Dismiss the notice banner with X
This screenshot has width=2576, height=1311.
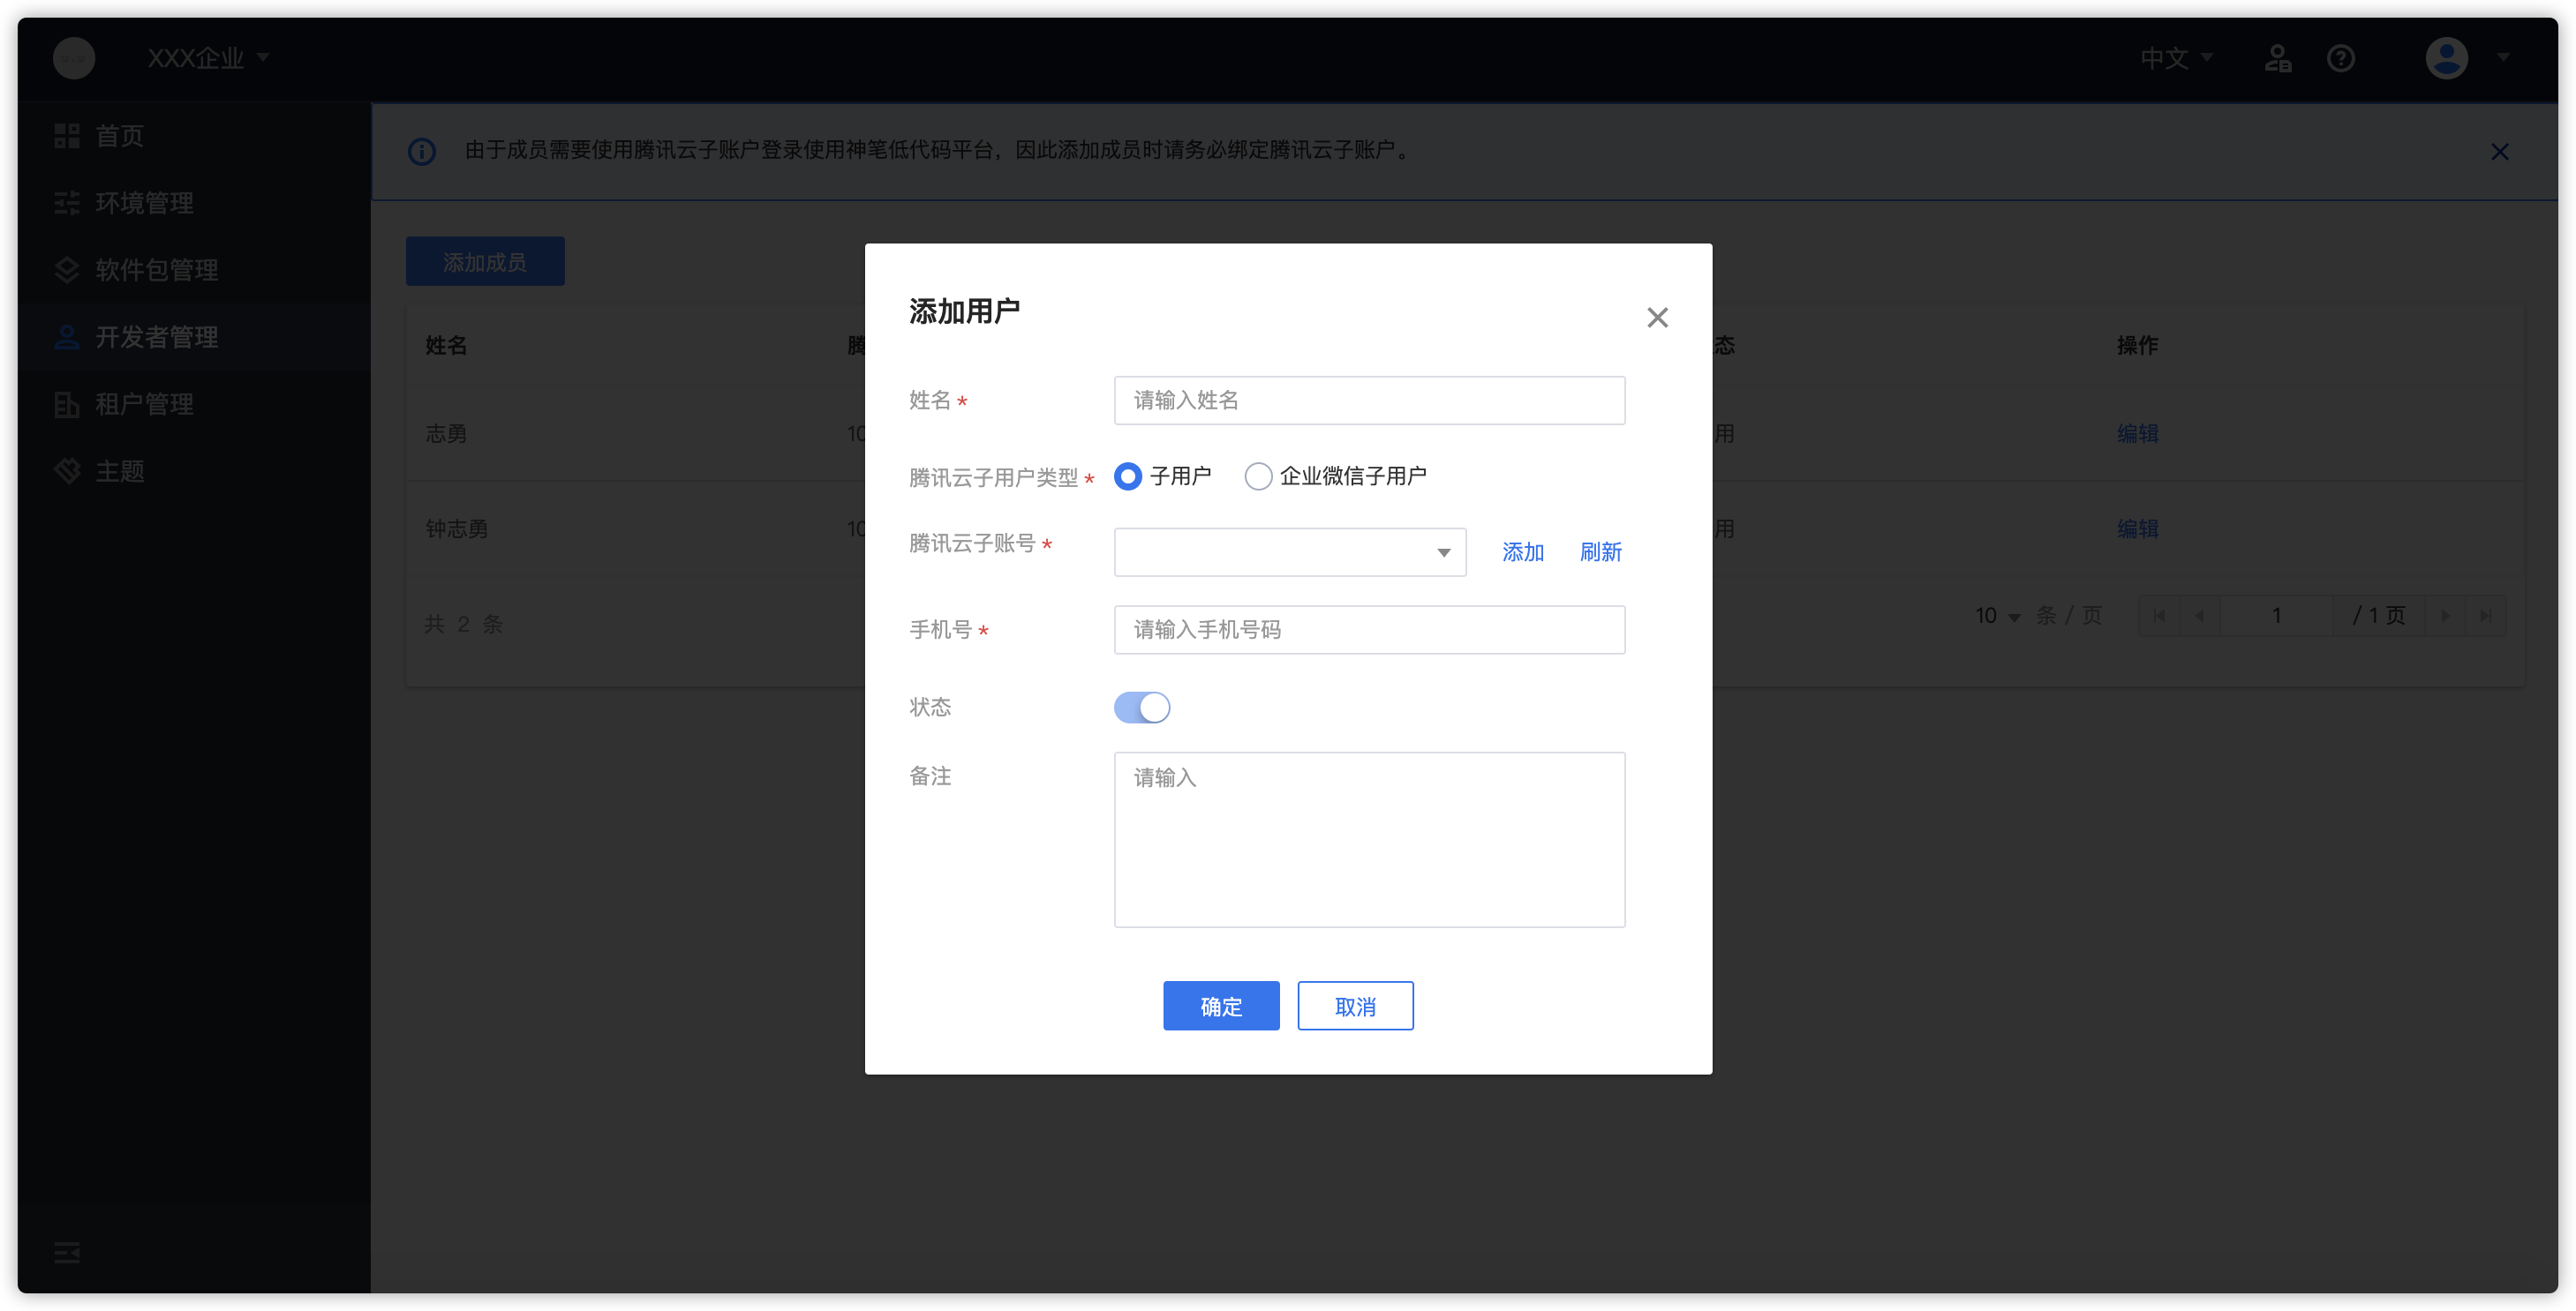[x=2499, y=151]
